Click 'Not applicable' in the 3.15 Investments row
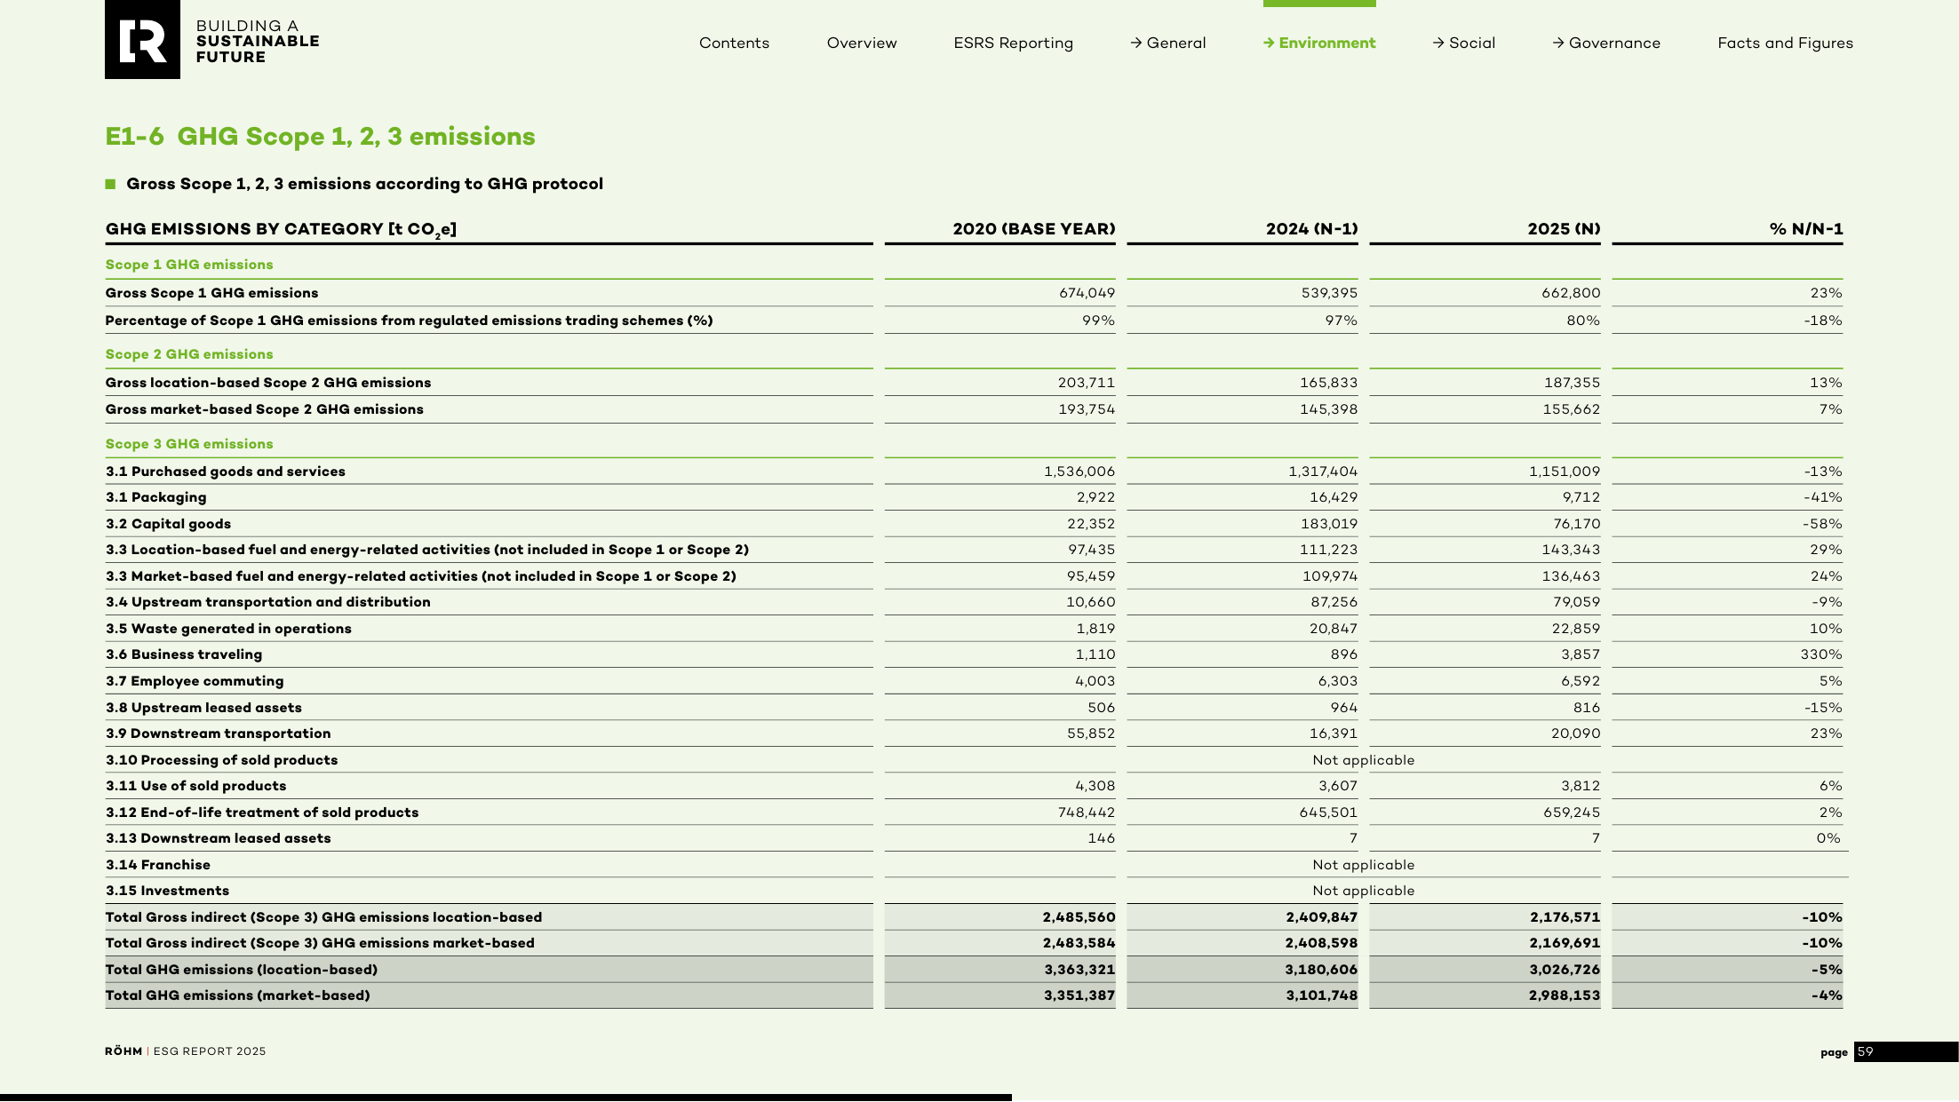The image size is (1959, 1102). (1364, 891)
